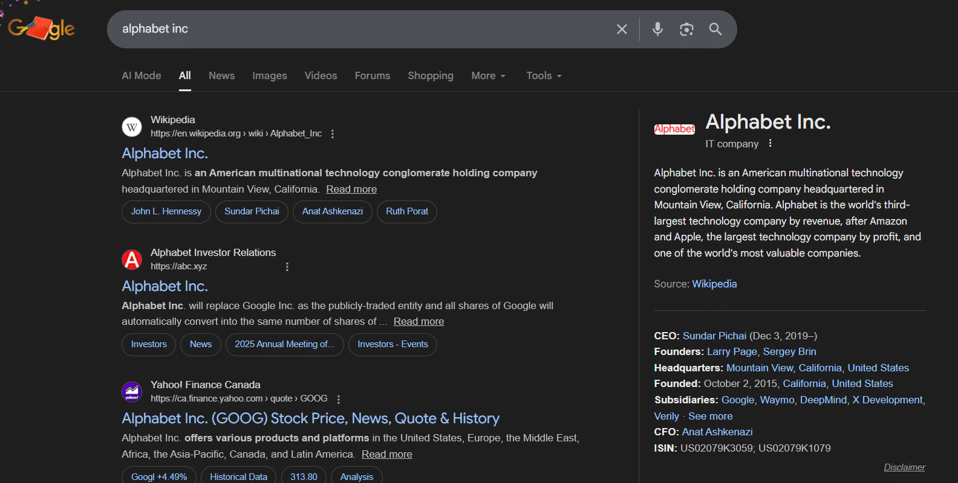Click Read more on Yahoo Finance snippet
This screenshot has height=483, width=958.
pos(387,454)
